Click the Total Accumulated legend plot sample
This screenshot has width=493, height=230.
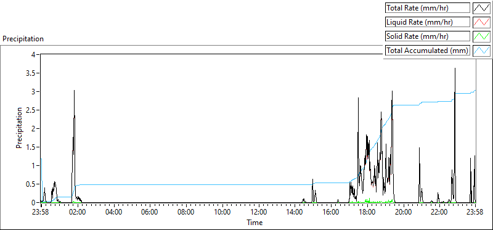point(481,51)
